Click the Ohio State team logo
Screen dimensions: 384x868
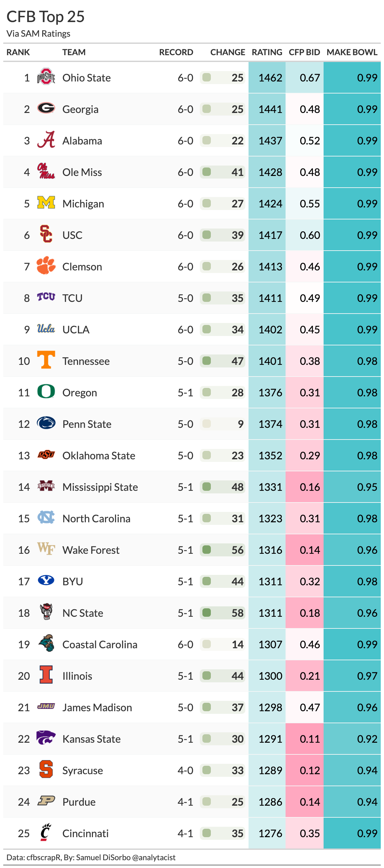tap(46, 77)
